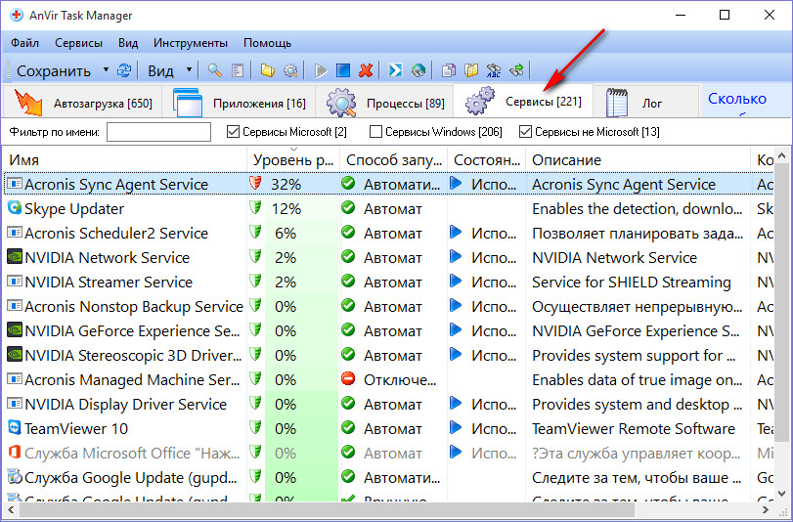
Task: Sort by the Имя column header
Action: [125, 160]
